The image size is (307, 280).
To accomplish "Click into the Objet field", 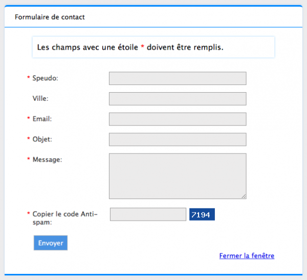I will tap(178, 139).
